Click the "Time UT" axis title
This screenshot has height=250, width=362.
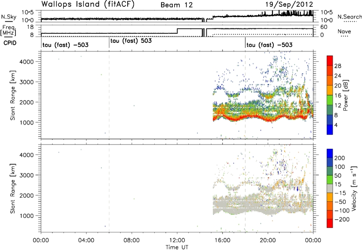pos(177,247)
